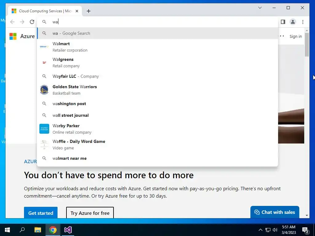Show hidden system tray icons
Screen dimensions: 315x236
click(260, 230)
